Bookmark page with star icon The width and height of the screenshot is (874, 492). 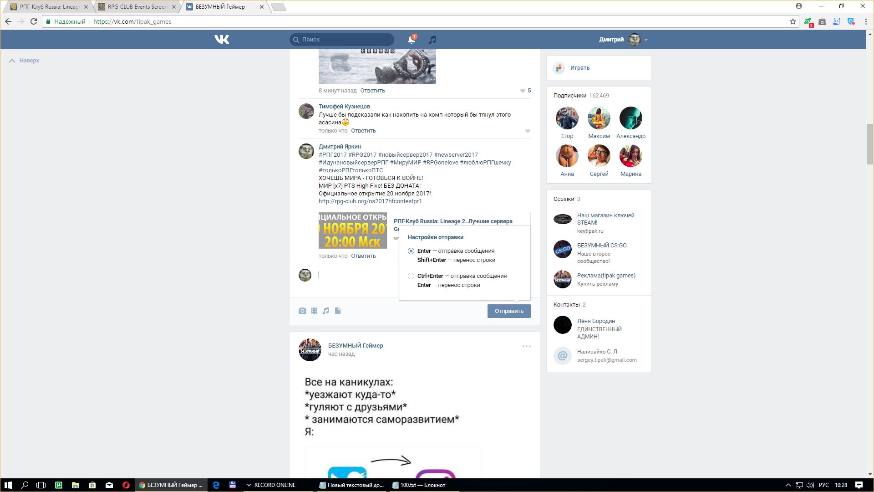pos(793,21)
